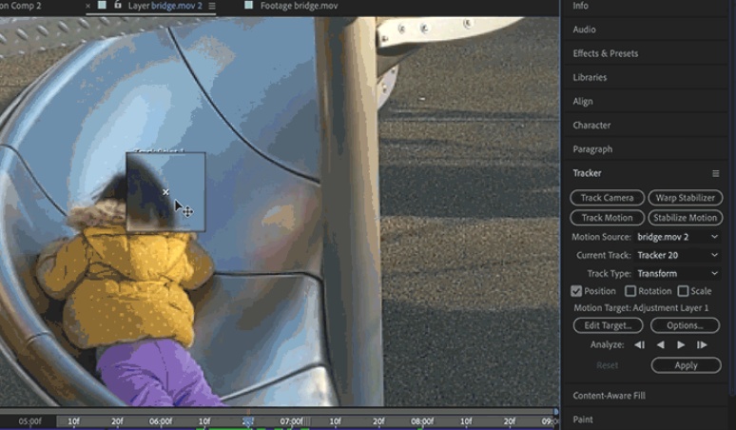Click the Motion Target: Adjustment Layer 1 text
736x430 pixels.
pyautogui.click(x=641, y=308)
